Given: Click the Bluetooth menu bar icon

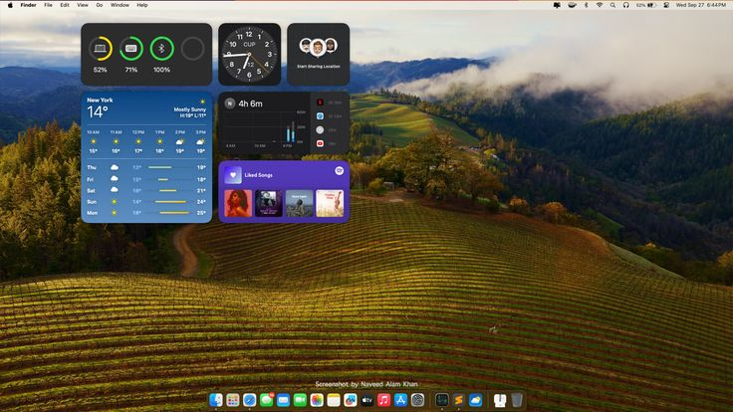Looking at the screenshot, I should (587, 5).
